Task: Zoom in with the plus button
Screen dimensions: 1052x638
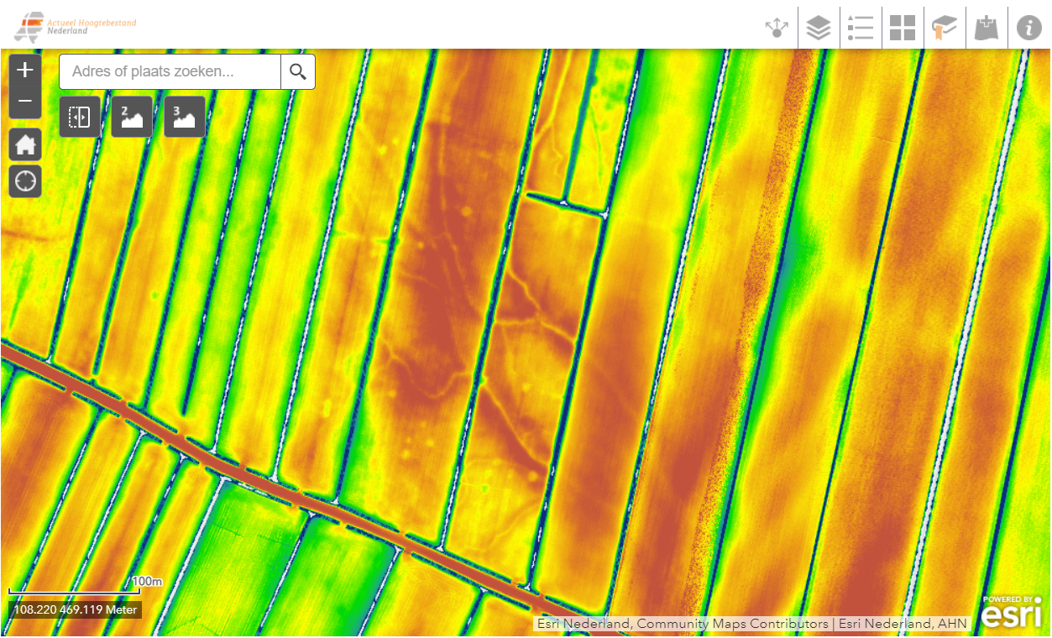Action: [25, 71]
